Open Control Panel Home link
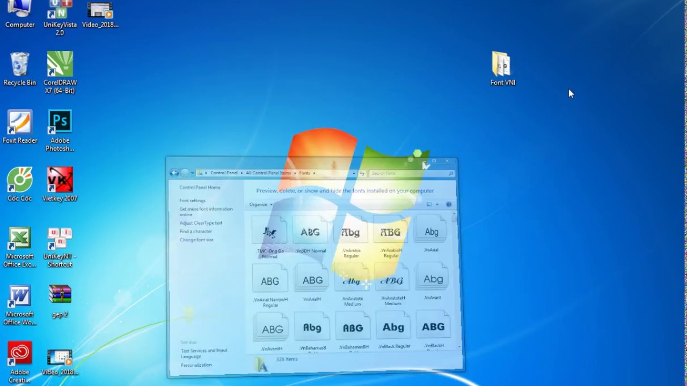Viewport: 687px width, 386px height. (x=200, y=188)
